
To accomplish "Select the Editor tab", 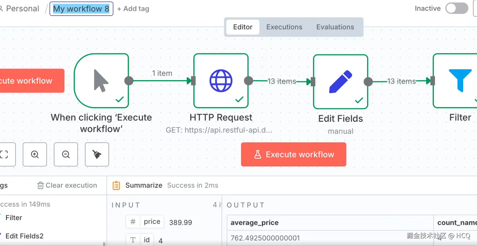I will (x=243, y=27).
